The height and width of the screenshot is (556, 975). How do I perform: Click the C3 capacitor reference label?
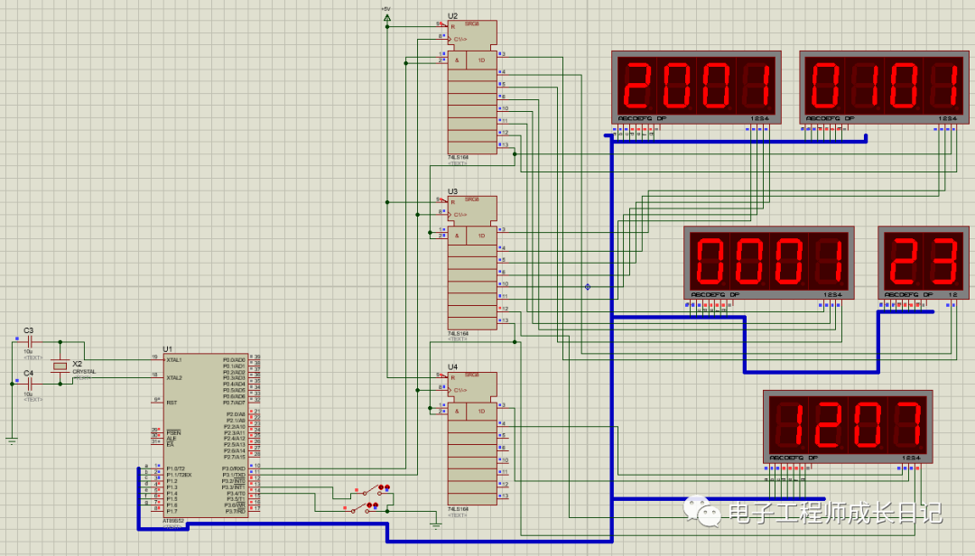pyautogui.click(x=29, y=331)
